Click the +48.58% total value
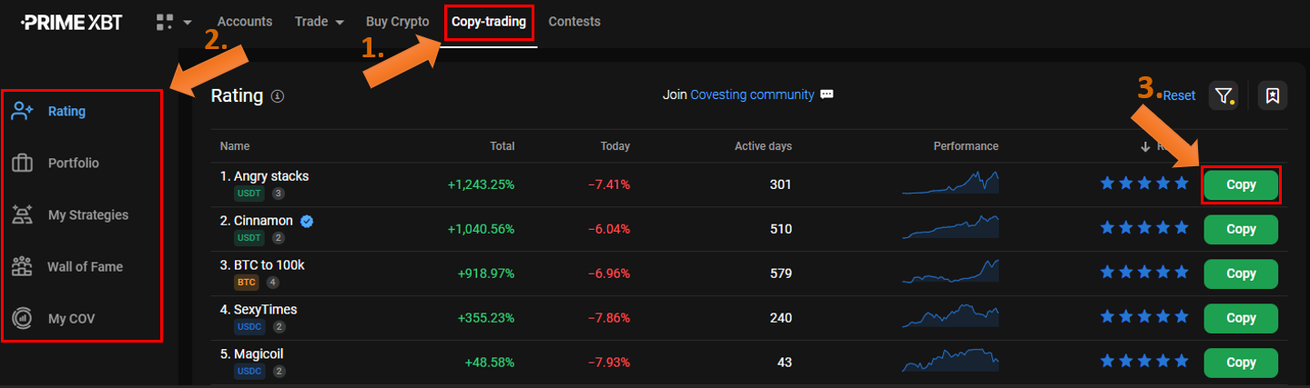 click(x=490, y=363)
